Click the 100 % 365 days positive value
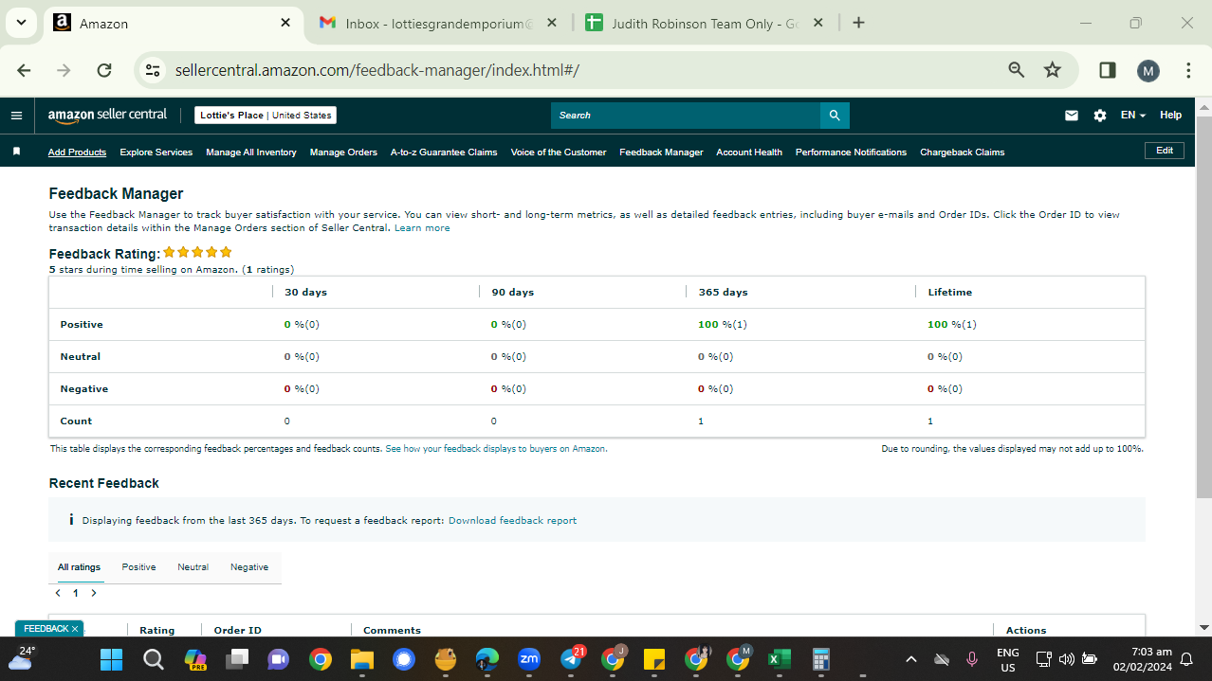 click(723, 325)
